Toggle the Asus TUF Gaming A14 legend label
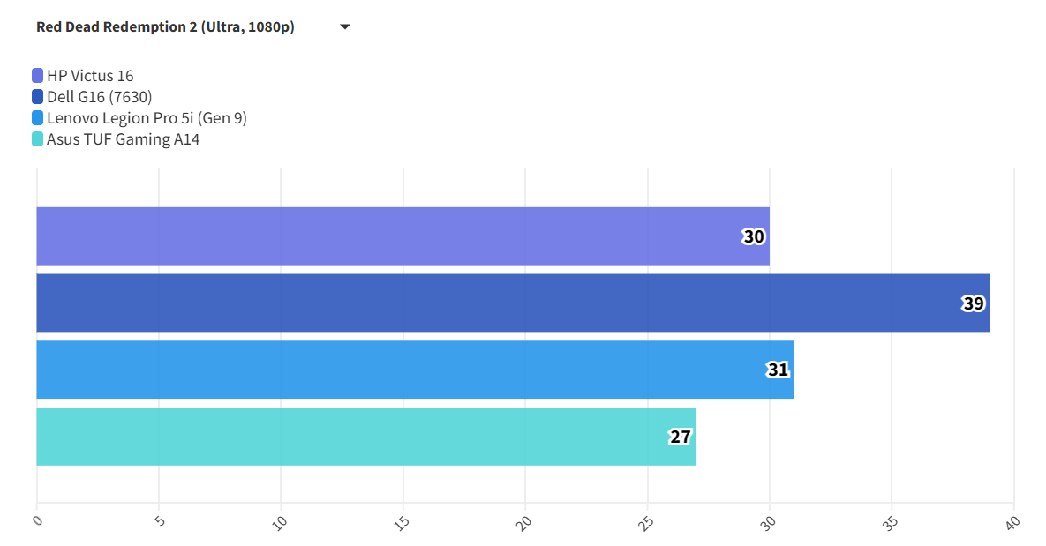This screenshot has height=546, width=1046. tap(123, 139)
